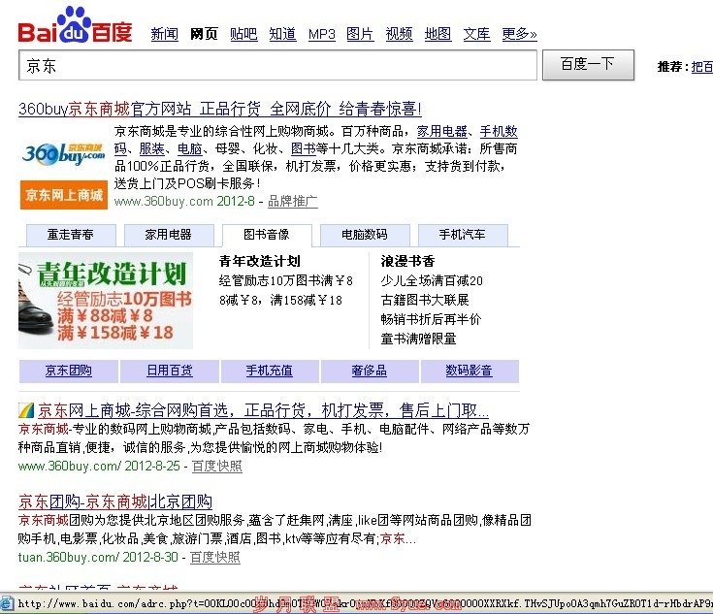Click the 手机充值 button
This screenshot has width=713, height=614.
270,372
